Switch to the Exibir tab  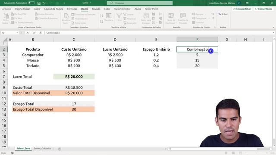[107, 9]
